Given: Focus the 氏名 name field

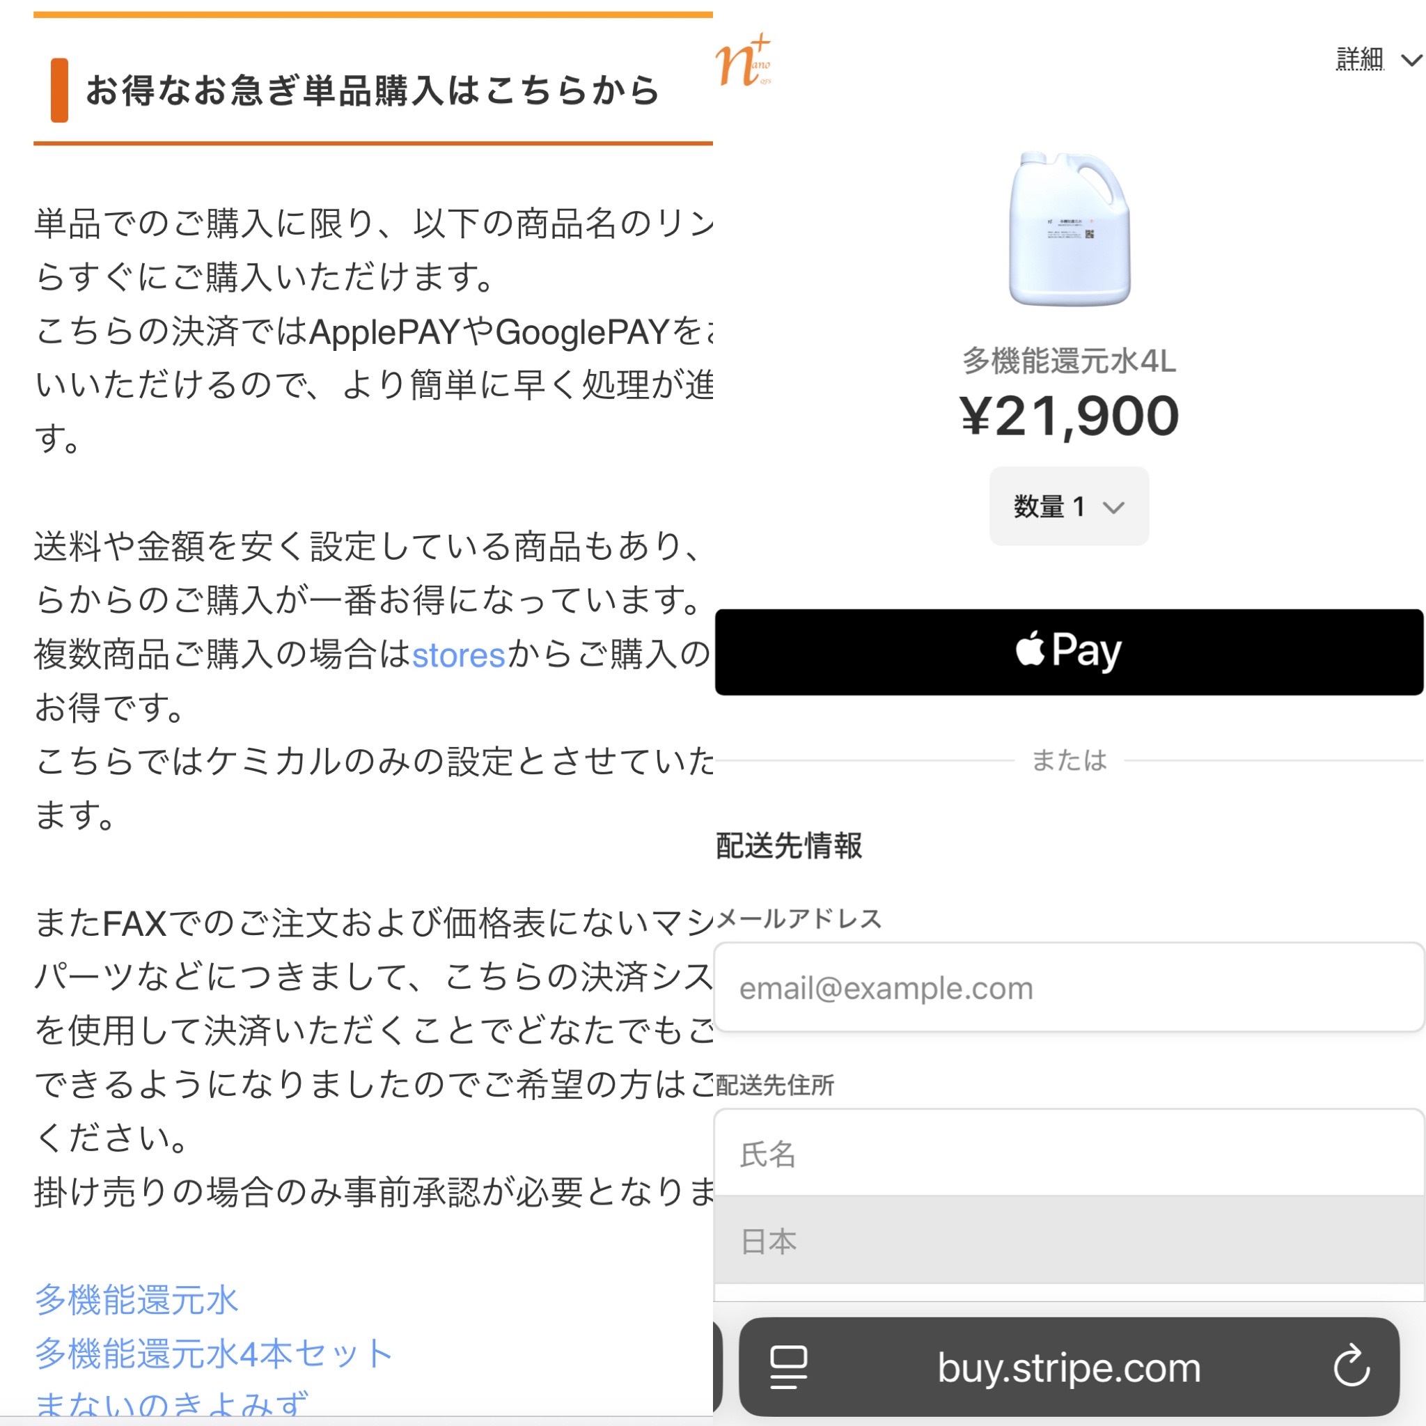Looking at the screenshot, I should pos(1069,1154).
